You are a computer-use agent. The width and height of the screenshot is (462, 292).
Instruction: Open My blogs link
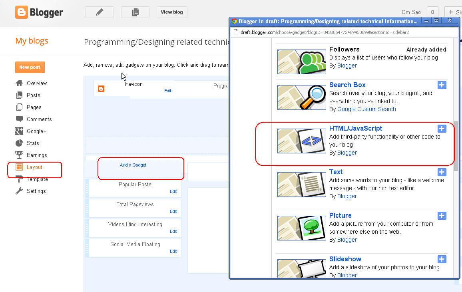pos(32,41)
